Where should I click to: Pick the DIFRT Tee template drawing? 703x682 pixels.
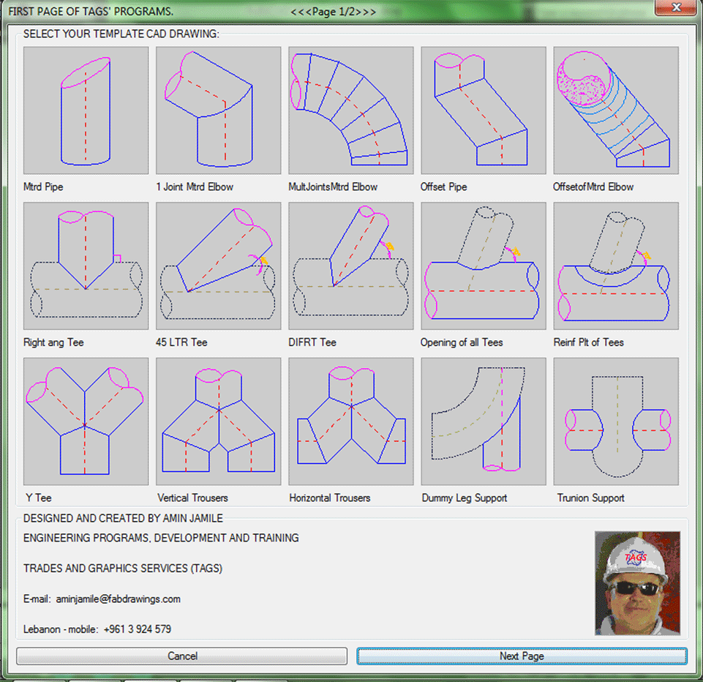coord(351,266)
